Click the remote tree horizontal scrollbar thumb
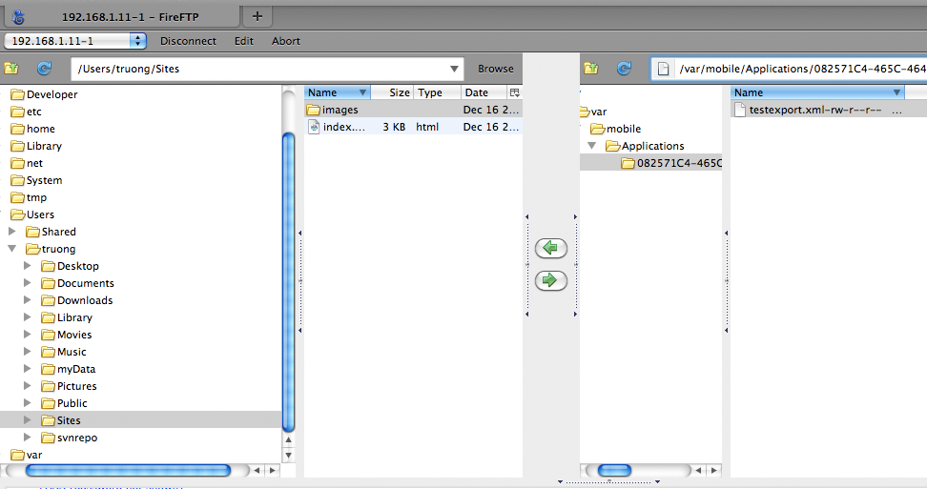Screen dimensions: 927x489 coord(614,470)
